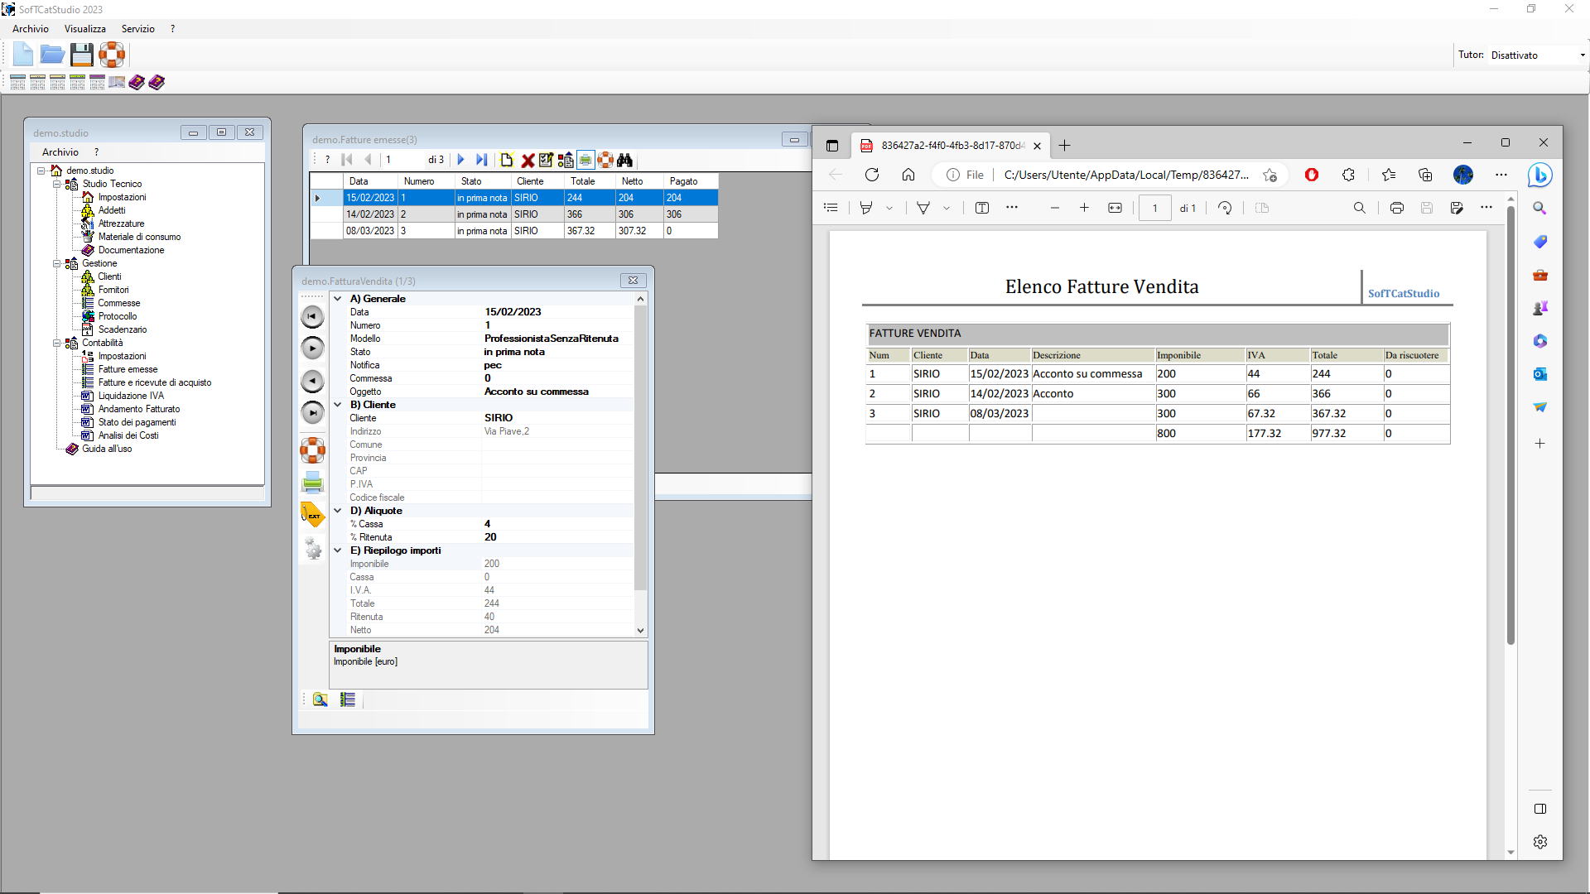The image size is (1590, 894).
Task: Open Stato dei pagamenti tree item
Action: [x=137, y=422]
